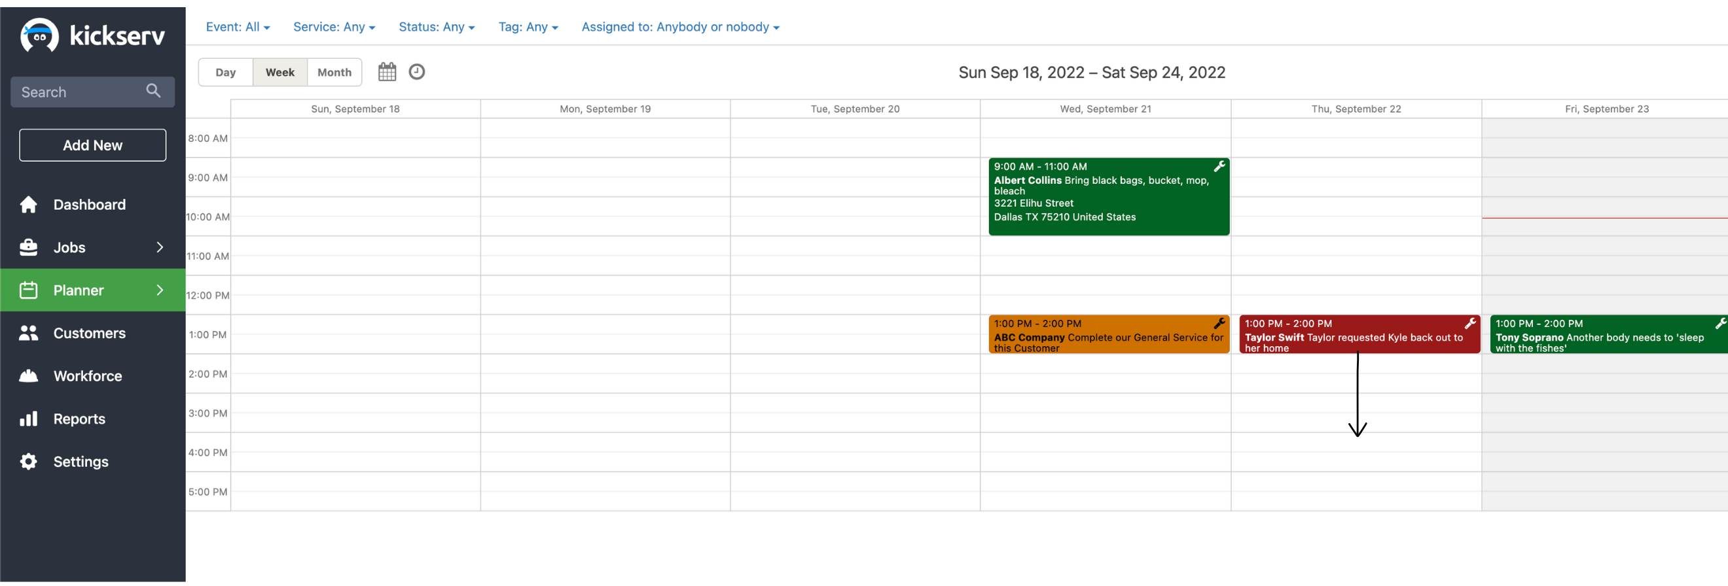Expand the Jobs menu chevron
Screen dimensions: 1728x586
160,247
